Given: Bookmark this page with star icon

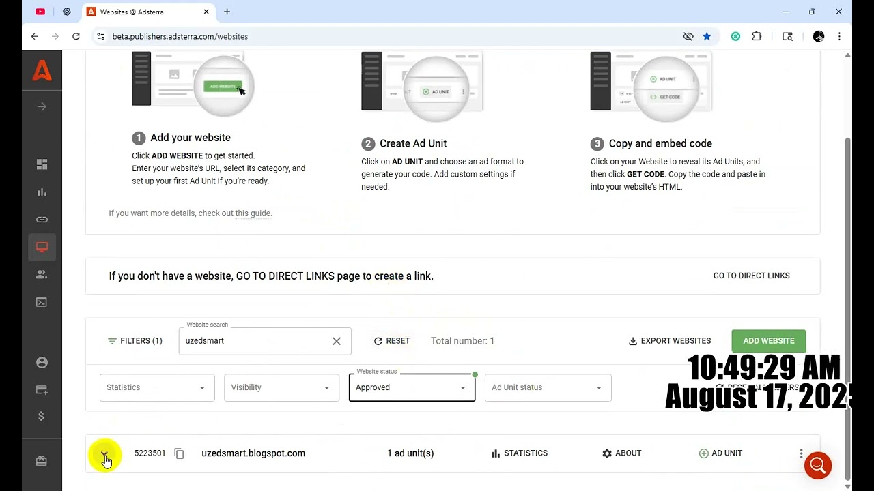Looking at the screenshot, I should pos(707,36).
